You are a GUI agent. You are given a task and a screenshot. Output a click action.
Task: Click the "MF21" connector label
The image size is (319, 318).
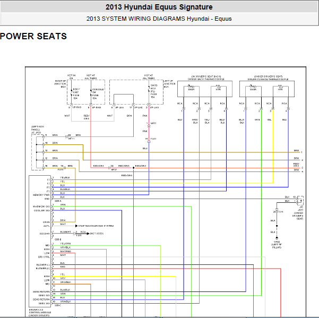tap(114, 170)
